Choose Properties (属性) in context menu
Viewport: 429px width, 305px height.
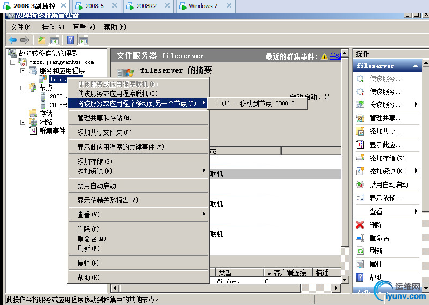pyautogui.click(x=138, y=263)
